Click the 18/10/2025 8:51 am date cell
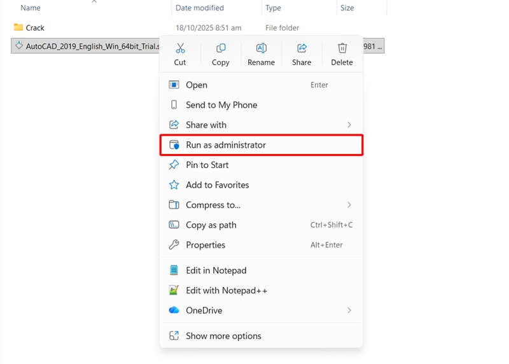Screen dimensions: 509x364 [x=209, y=28]
